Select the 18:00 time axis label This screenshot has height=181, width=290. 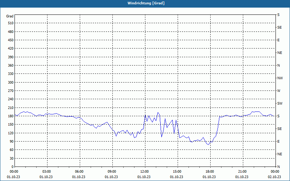pyautogui.click(x=210, y=172)
